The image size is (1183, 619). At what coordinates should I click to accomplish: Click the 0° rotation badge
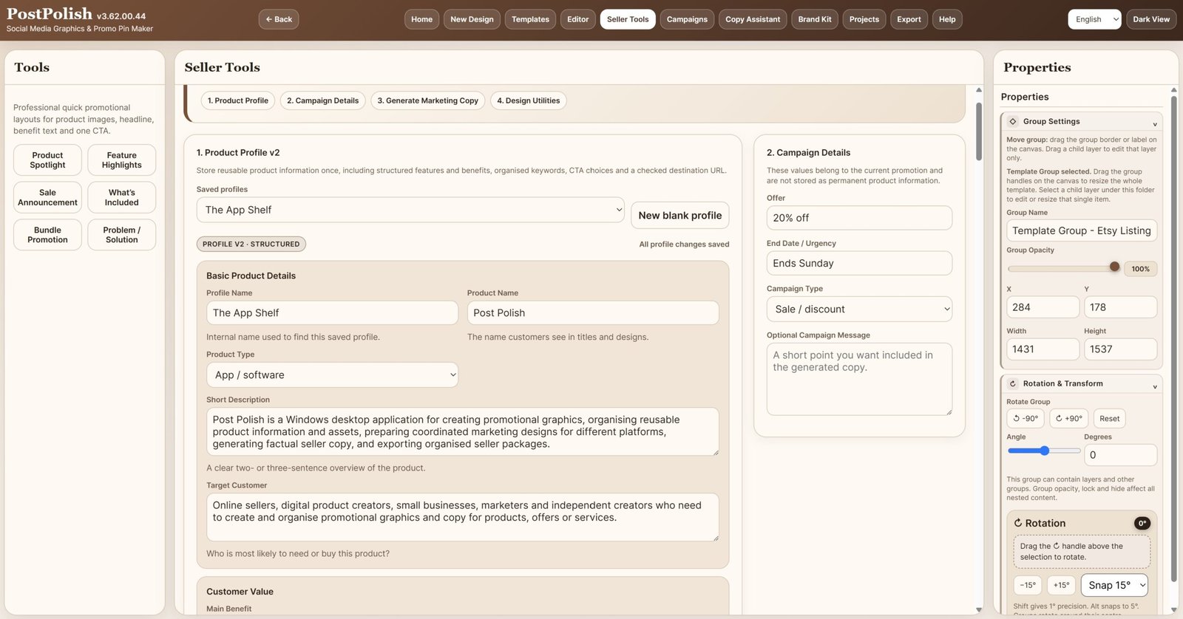click(1142, 523)
